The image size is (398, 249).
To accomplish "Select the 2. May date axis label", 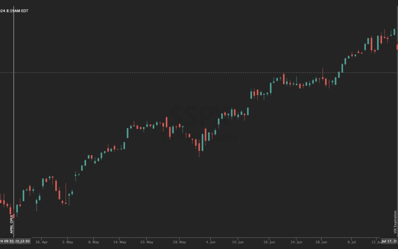I will (x=68, y=242).
